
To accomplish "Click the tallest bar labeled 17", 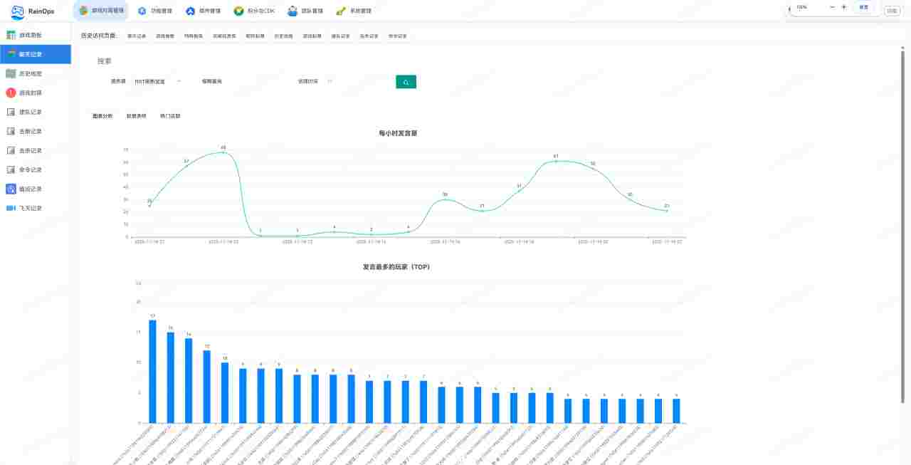I will tap(152, 371).
